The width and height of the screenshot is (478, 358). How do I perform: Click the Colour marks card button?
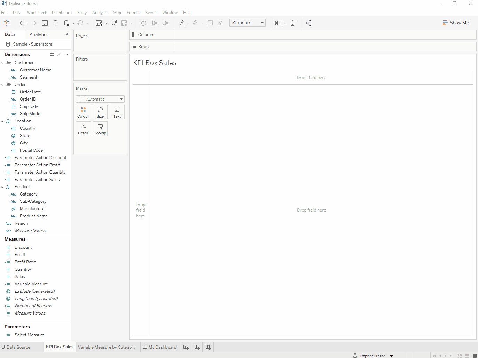pos(83,112)
